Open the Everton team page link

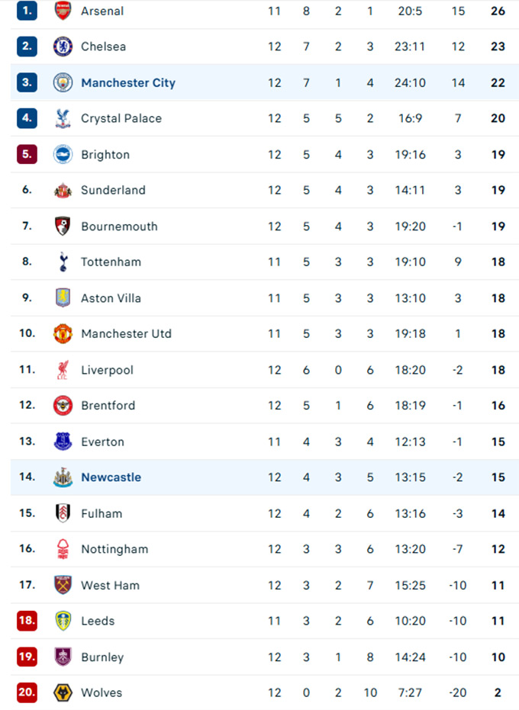102,442
